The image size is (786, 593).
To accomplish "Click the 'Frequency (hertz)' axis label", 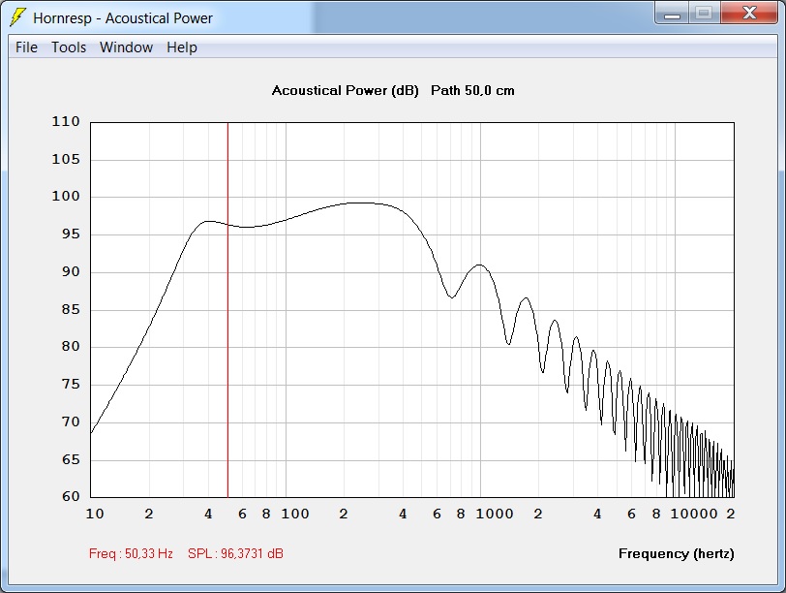I will [x=677, y=553].
